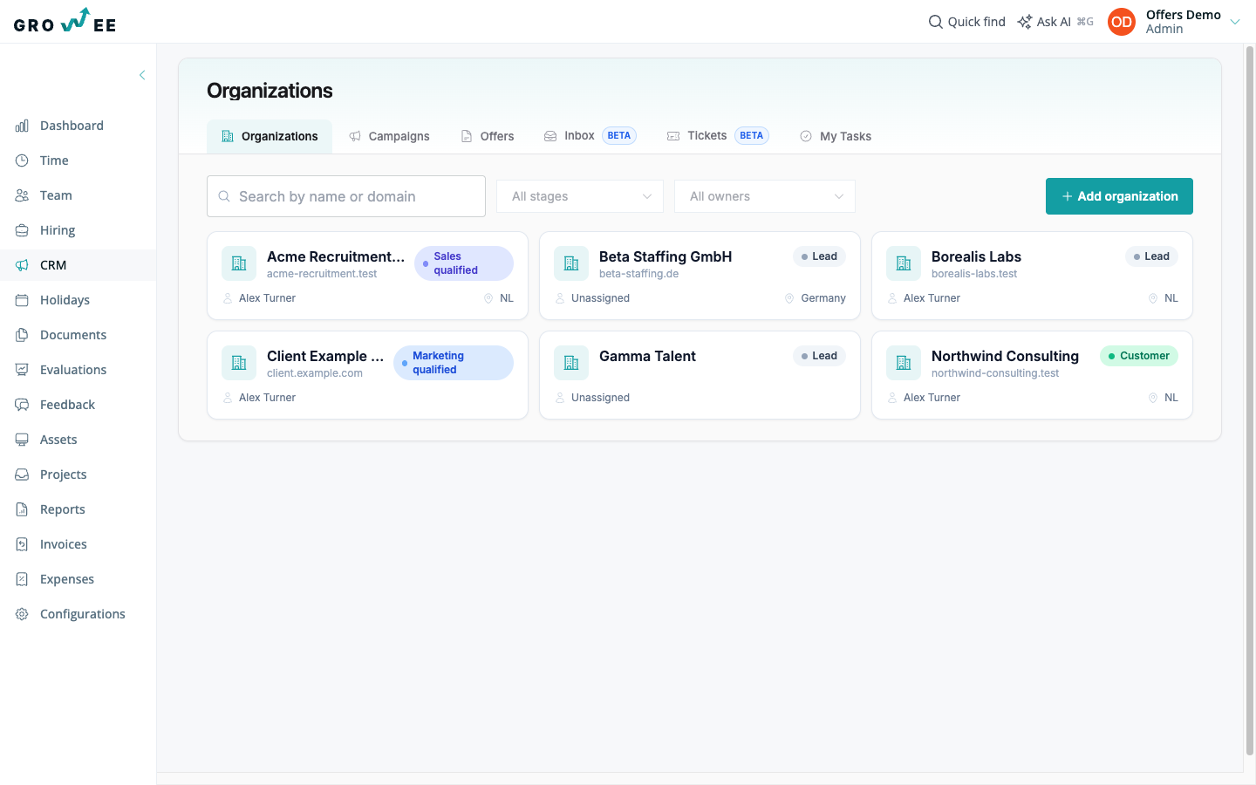Screen dimensions: 1256x785
Task: Click the Acme Recruitment building icon
Action: [239, 263]
